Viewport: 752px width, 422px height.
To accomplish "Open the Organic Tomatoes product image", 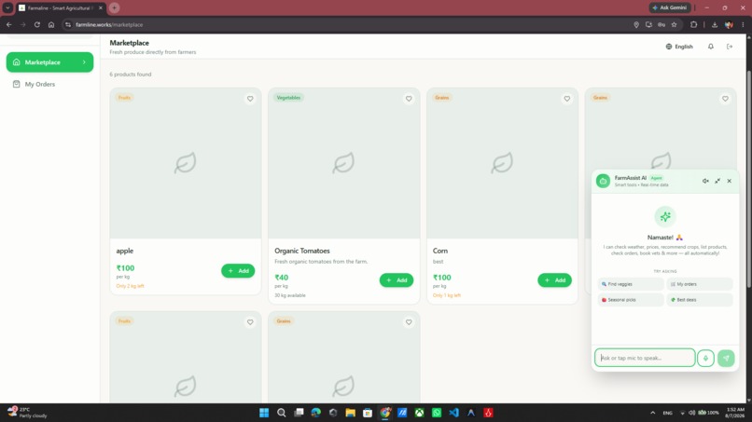I will point(344,163).
